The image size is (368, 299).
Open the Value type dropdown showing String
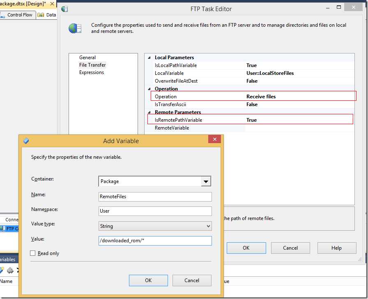point(155,226)
